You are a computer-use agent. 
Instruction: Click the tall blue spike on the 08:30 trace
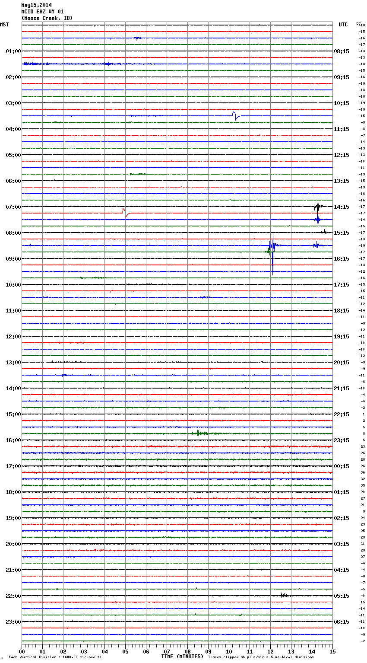point(272,256)
